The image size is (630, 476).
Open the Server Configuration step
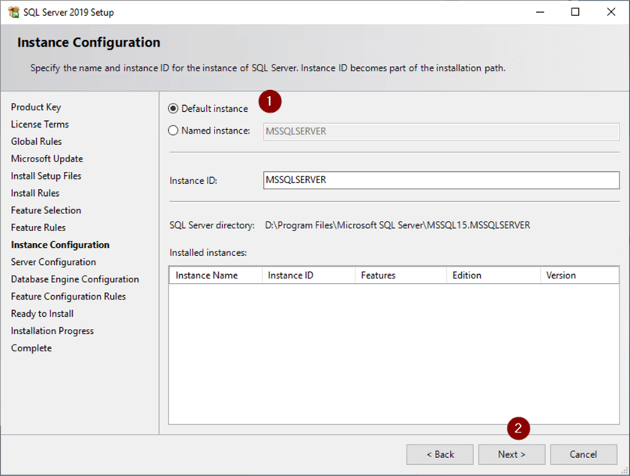click(x=53, y=262)
